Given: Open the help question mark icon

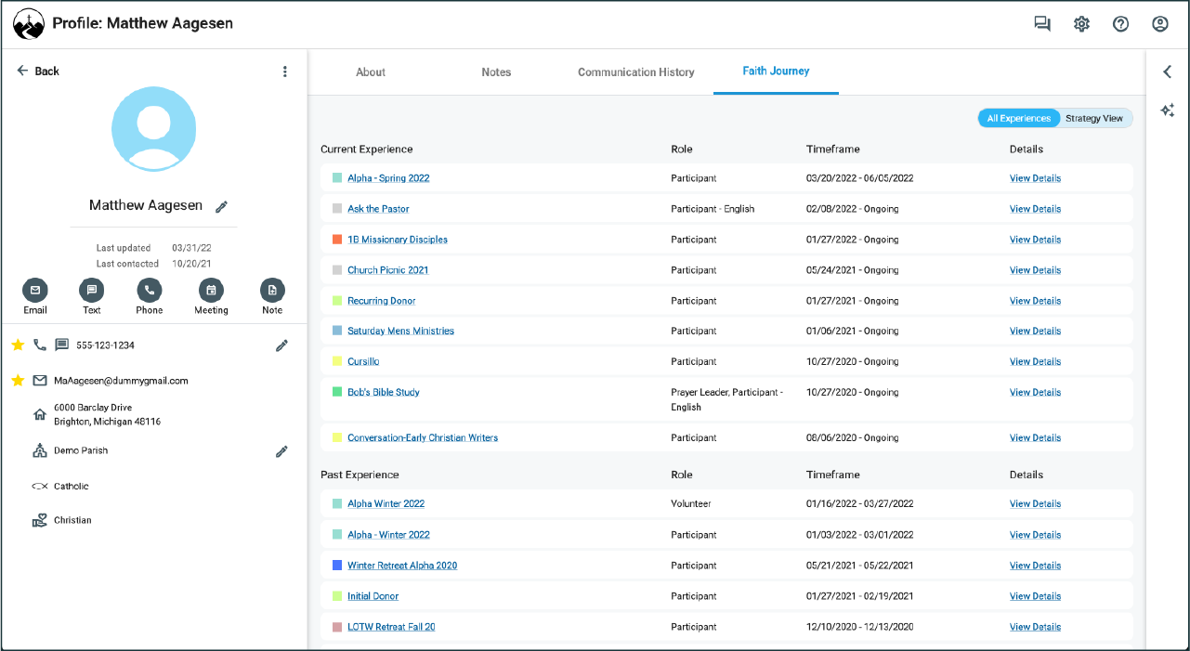Looking at the screenshot, I should click(x=1120, y=24).
